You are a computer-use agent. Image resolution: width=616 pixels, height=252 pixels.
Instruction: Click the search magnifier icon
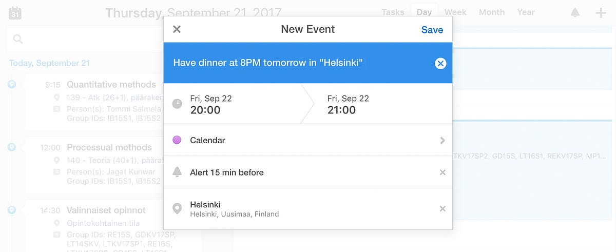click(18, 39)
